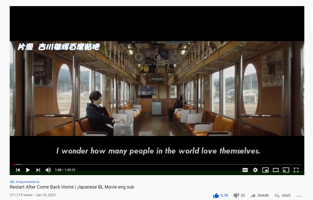
Task: Click the train scene video frame
Action: (157, 89)
